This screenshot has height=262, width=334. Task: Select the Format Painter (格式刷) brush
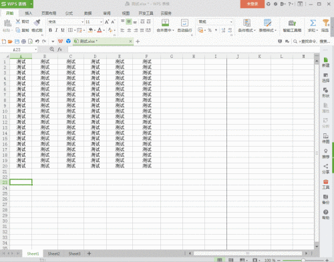(37, 23)
